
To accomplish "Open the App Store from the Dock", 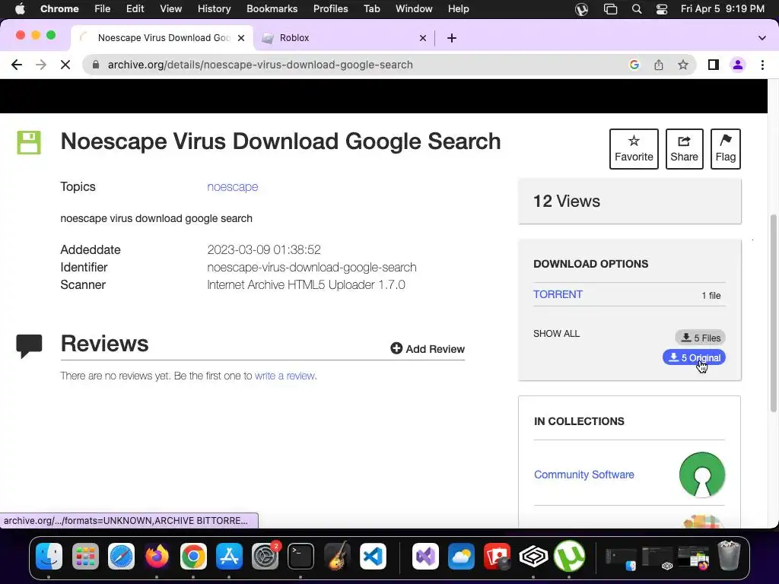I will [229, 556].
